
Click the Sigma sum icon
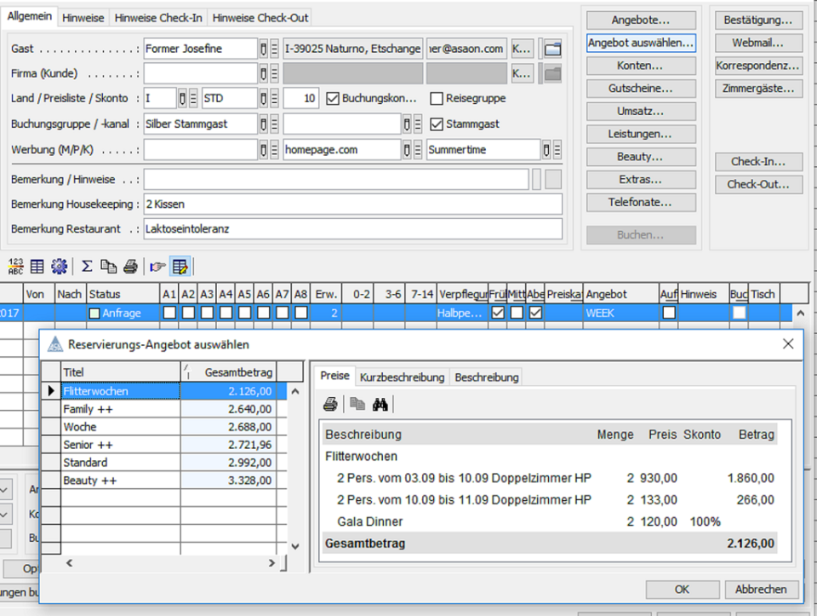[x=87, y=266]
